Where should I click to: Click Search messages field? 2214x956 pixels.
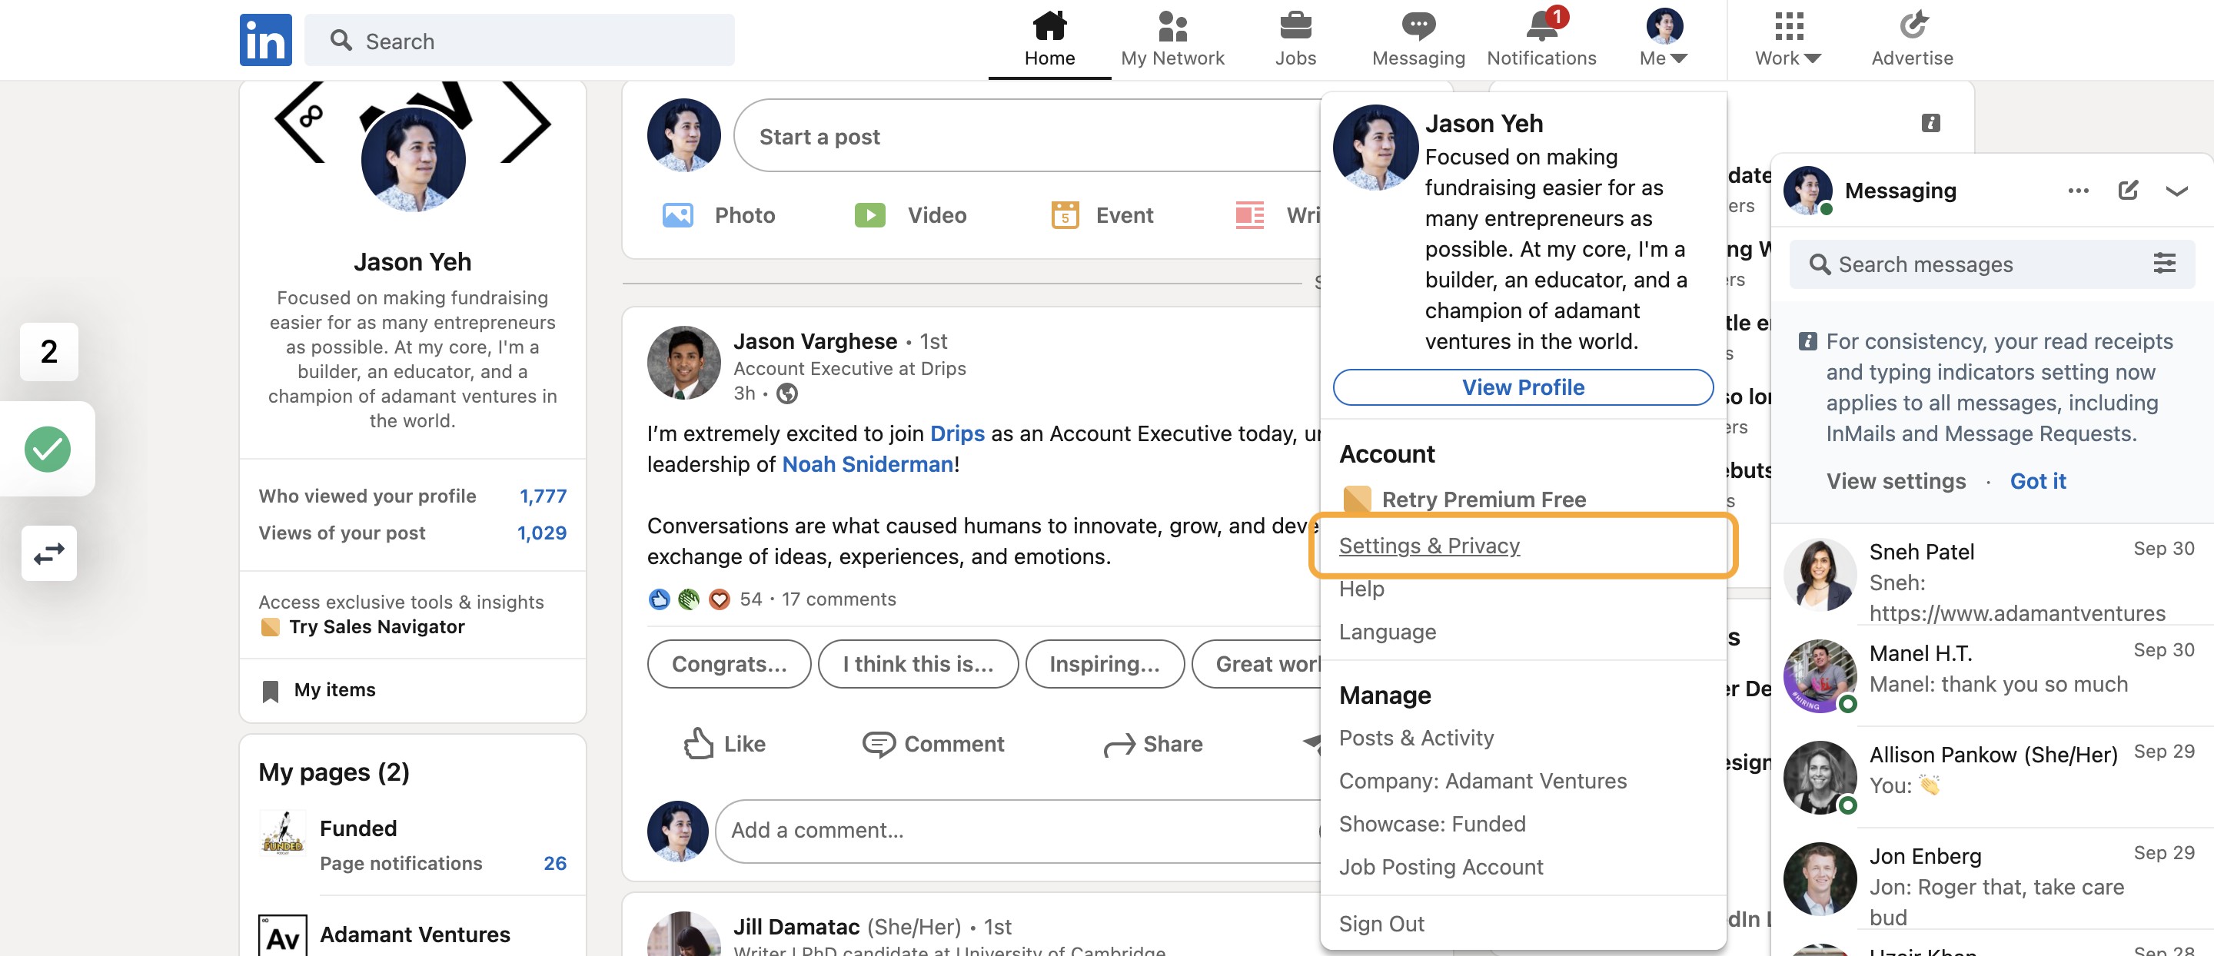[x=1990, y=264]
